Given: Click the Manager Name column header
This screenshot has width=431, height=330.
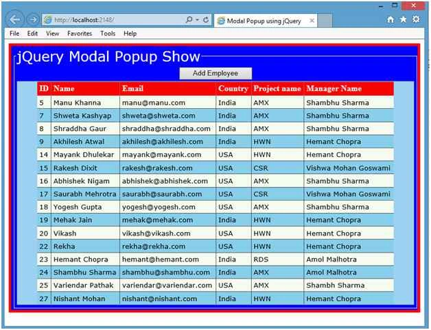Looking at the screenshot, I should pyautogui.click(x=349, y=88).
